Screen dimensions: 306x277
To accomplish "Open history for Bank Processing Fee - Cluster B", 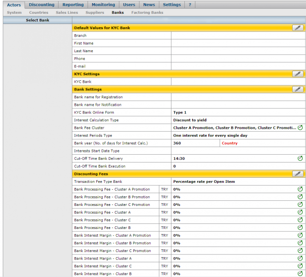I will [x=300, y=228].
